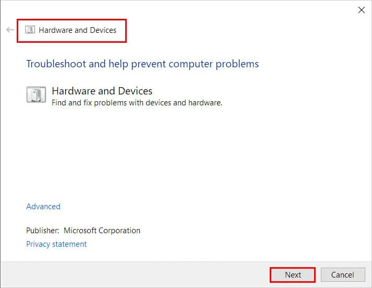Click the Microsoft Corporation publisher name

click(102, 231)
